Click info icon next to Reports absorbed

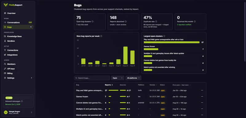[126, 22]
